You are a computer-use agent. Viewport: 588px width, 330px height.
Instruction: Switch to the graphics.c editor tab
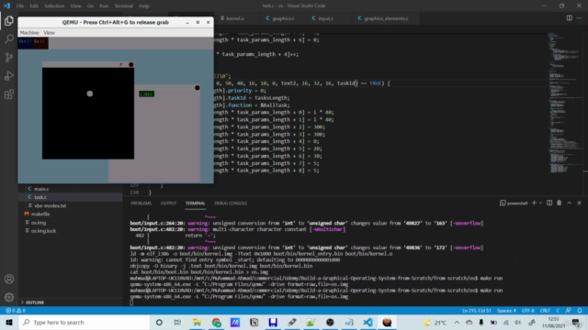point(283,18)
